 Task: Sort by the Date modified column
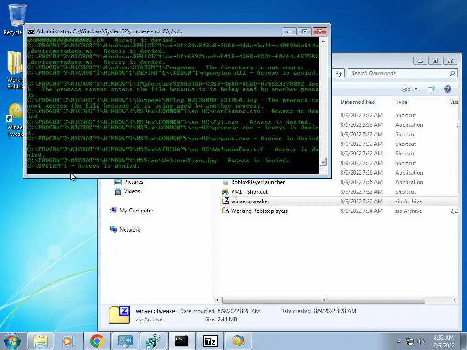tap(358, 102)
